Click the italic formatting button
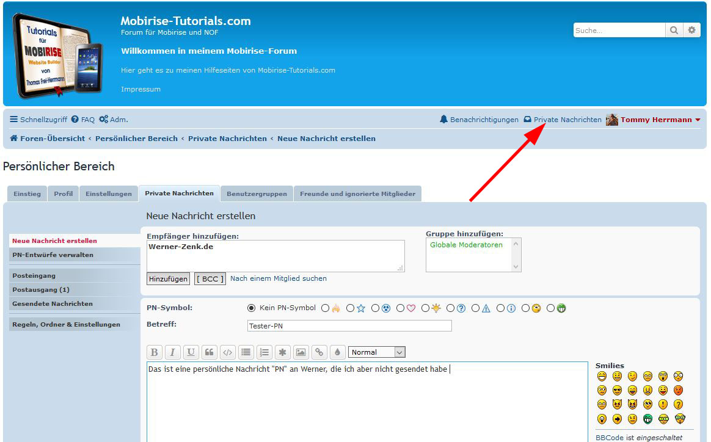Image resolution: width=711 pixels, height=442 pixels. tap(173, 352)
